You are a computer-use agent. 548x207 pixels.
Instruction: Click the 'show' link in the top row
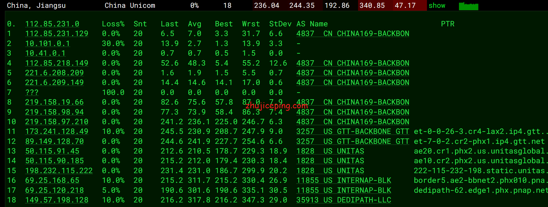click(x=437, y=6)
